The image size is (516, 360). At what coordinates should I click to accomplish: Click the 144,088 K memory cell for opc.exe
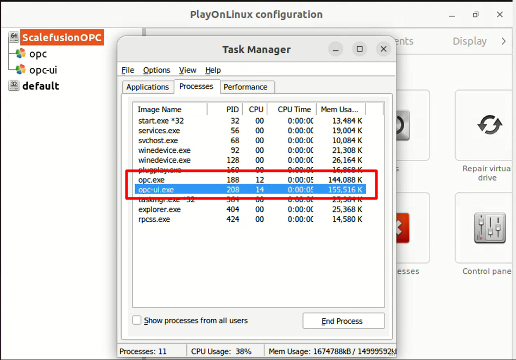coord(345,180)
